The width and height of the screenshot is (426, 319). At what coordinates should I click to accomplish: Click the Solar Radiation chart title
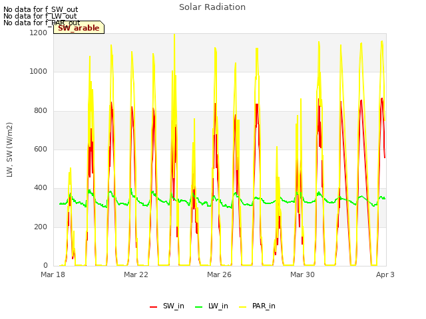pos(212,7)
